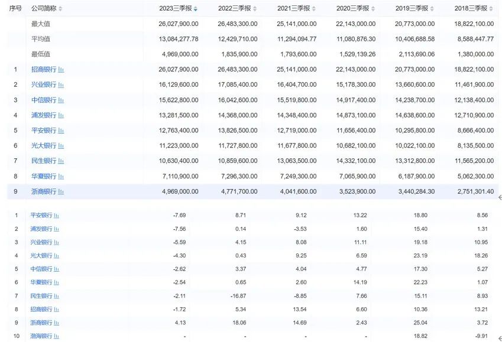Viewport: 502px width, 342px height.
Task: Open chart icon next to 中信银行 in top table
Action: pyautogui.click(x=61, y=100)
